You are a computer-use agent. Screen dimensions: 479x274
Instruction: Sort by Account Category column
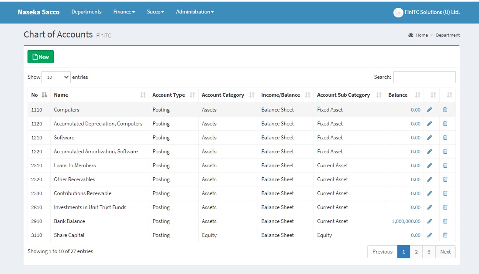tap(252, 95)
